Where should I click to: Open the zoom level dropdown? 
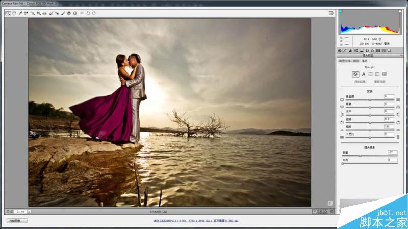29,212
